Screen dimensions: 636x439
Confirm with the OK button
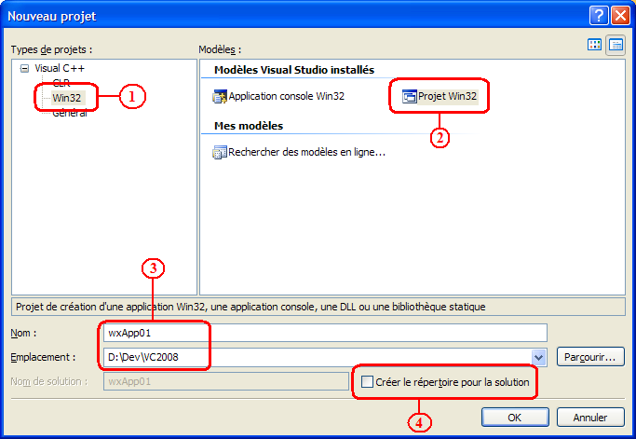515,417
